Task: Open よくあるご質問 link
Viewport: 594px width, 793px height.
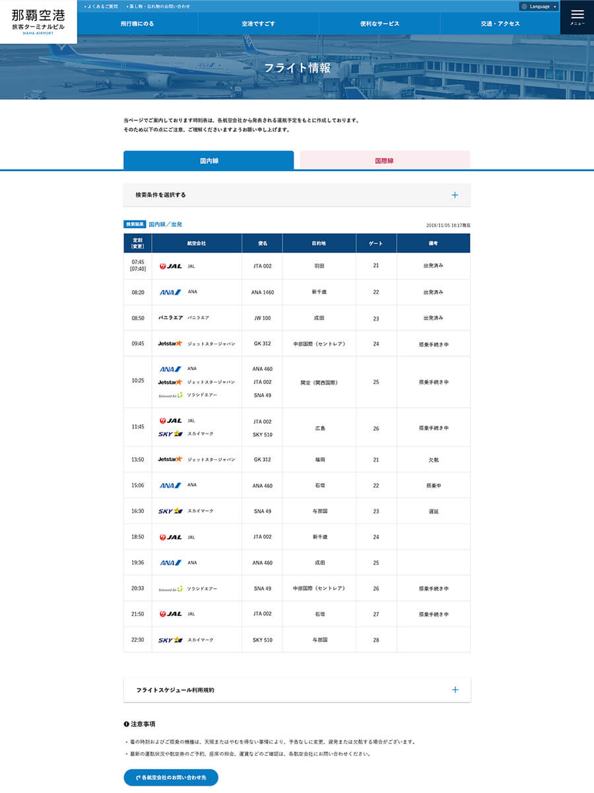Action: point(102,6)
